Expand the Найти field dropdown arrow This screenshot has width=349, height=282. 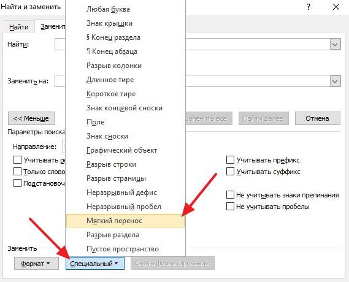[335, 44]
